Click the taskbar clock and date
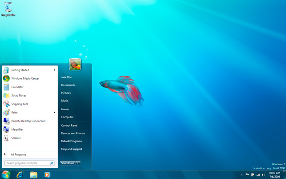The image size is (286, 179). pyautogui.click(x=274, y=175)
